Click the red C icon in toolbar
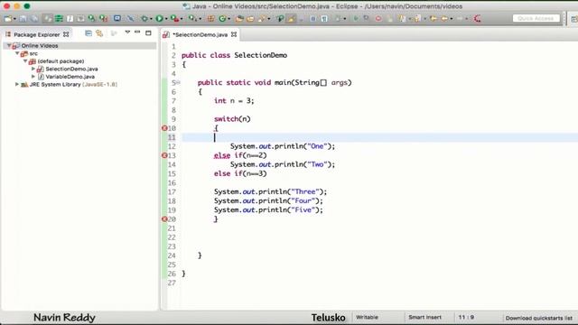This screenshot has width=578, height=325. point(478,18)
